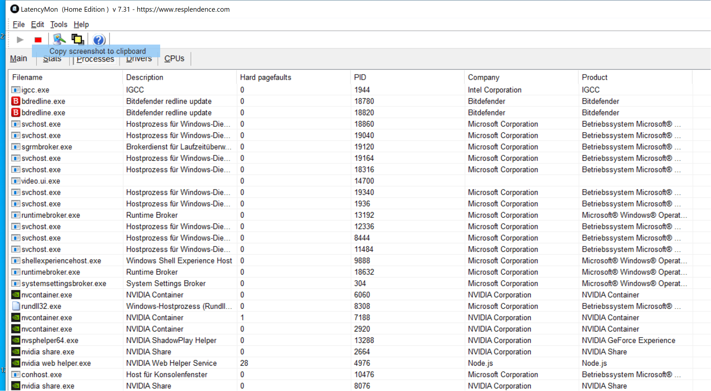Click the blank file icon beside rundll32.exe
Screen dimensions: 711x391
[15, 306]
